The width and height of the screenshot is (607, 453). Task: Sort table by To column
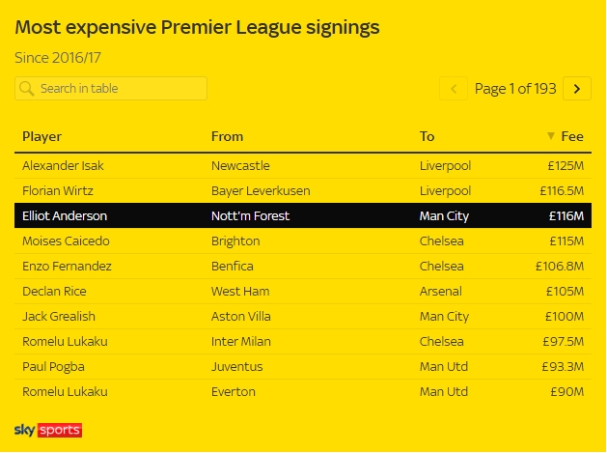tap(427, 136)
